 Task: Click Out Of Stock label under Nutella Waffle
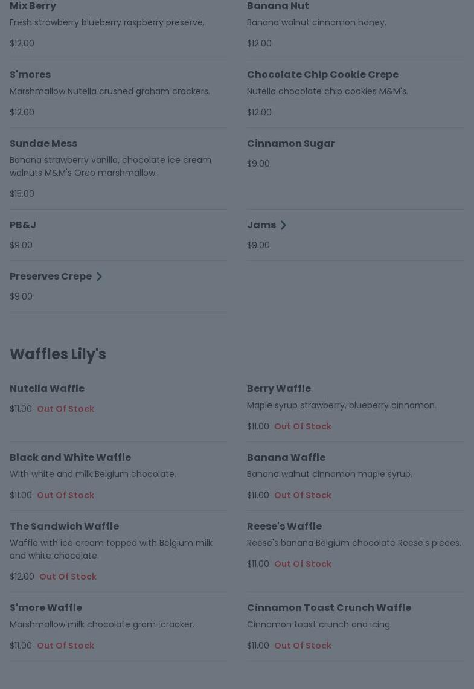point(65,409)
